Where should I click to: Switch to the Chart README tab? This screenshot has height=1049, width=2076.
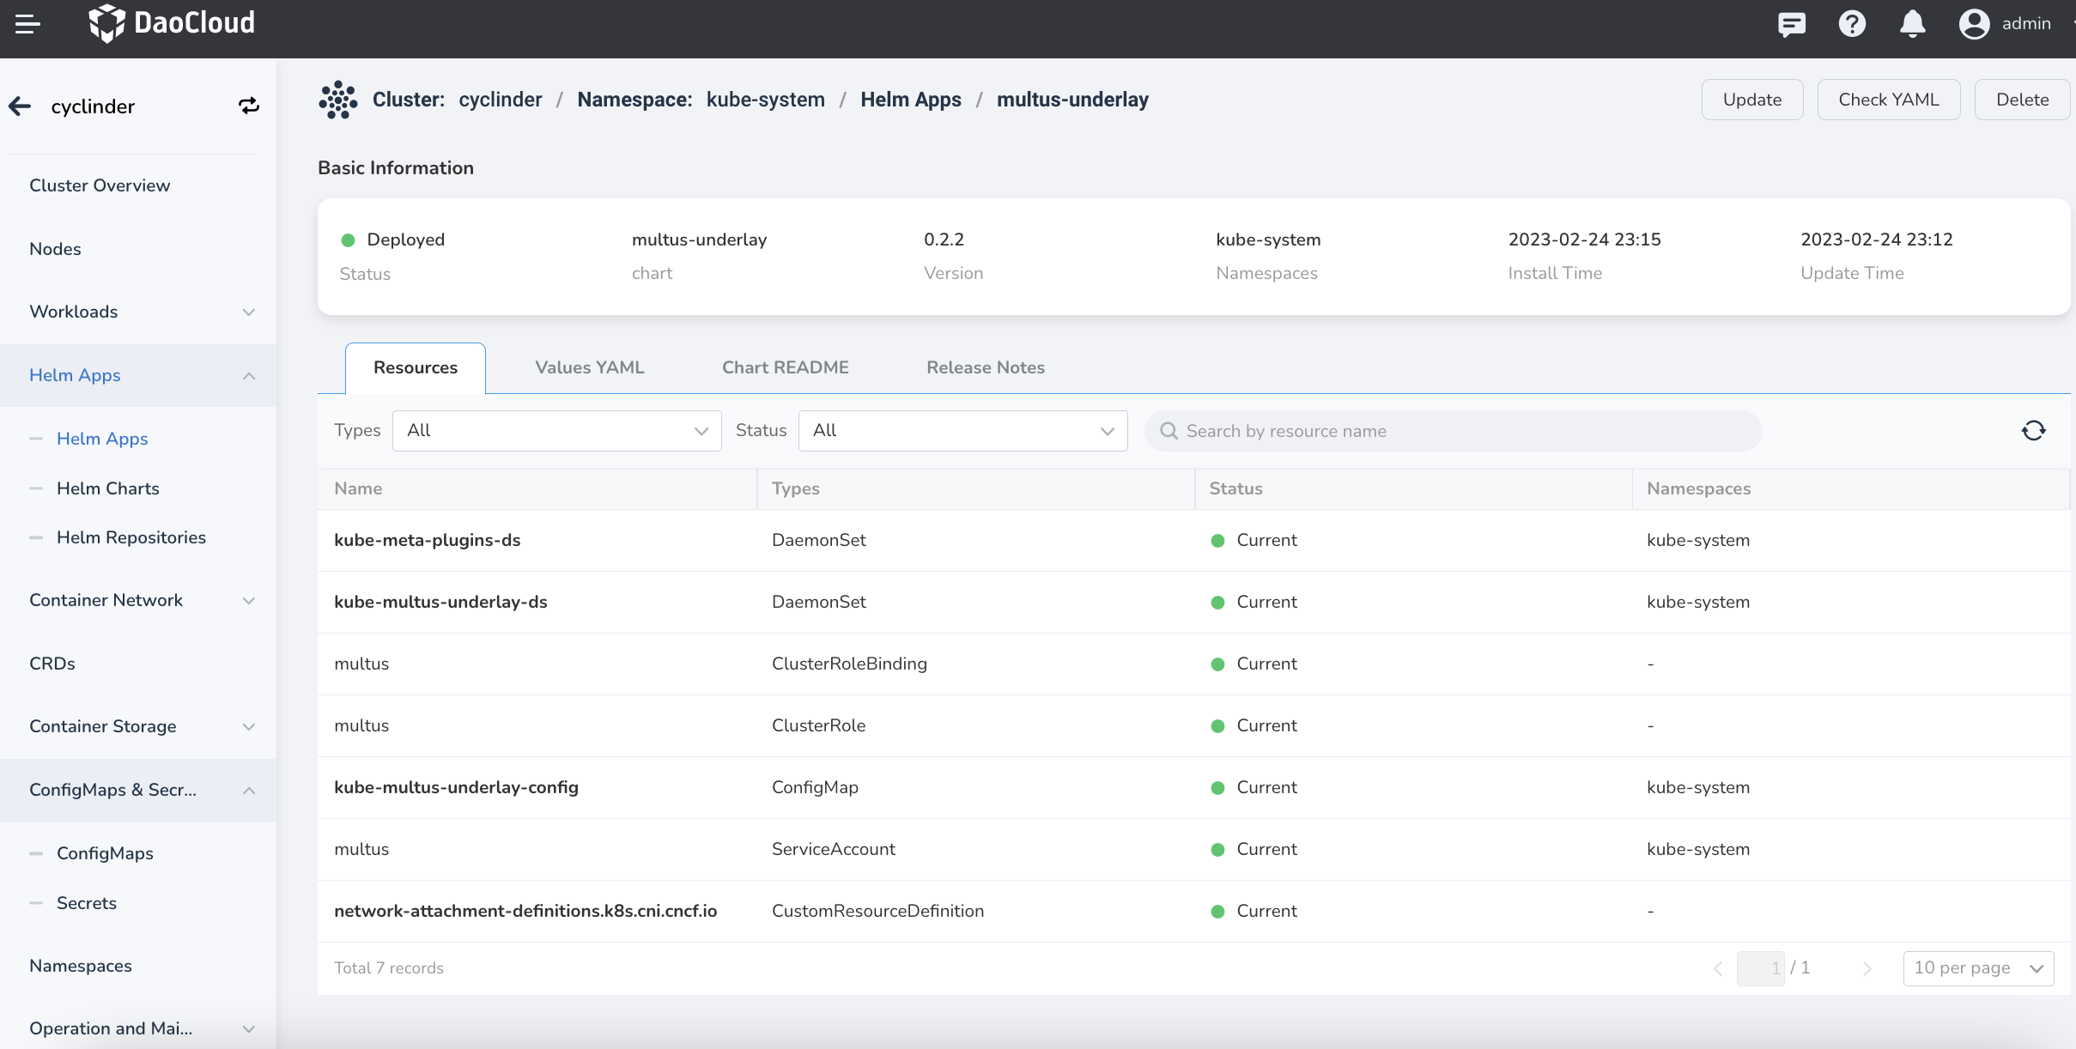click(785, 367)
